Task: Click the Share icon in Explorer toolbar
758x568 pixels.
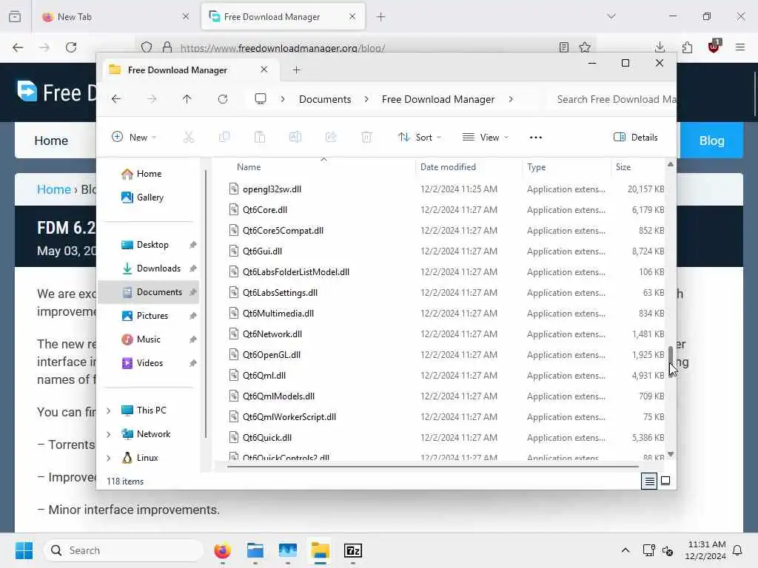Action: [331, 137]
